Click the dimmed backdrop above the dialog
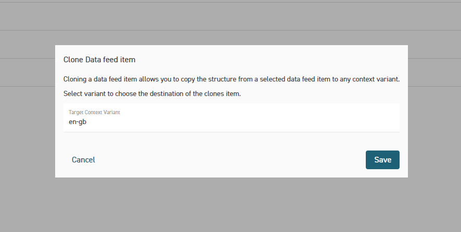The width and height of the screenshot is (461, 232). [x=231, y=21]
